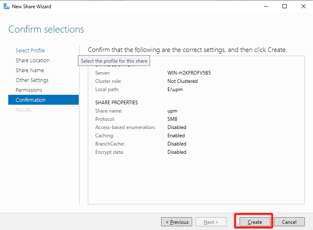Click the SMB protocol value
The width and height of the screenshot is (313, 230).
tap(172, 119)
